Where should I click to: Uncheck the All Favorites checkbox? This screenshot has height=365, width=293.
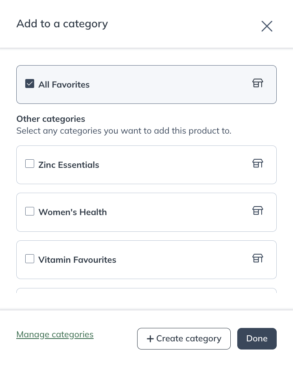30,84
